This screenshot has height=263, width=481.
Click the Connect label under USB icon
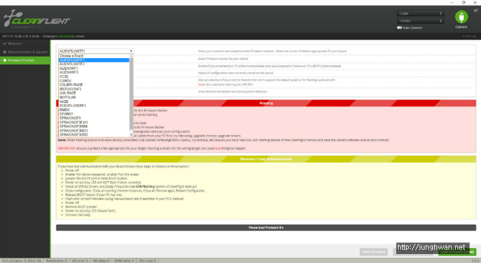[461, 27]
